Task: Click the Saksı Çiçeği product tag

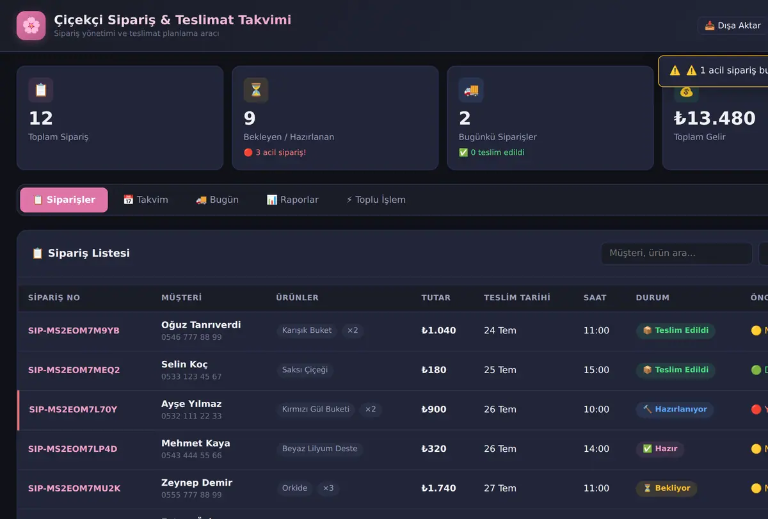Action: click(x=305, y=370)
